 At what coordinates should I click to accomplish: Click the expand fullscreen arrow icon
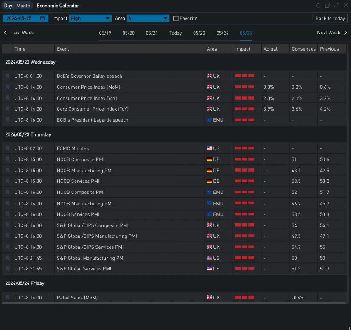[337, 6]
